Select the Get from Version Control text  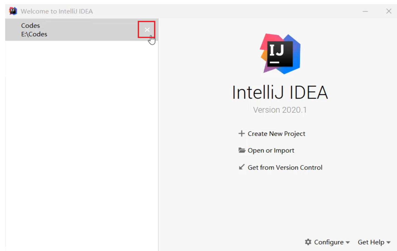click(x=285, y=167)
